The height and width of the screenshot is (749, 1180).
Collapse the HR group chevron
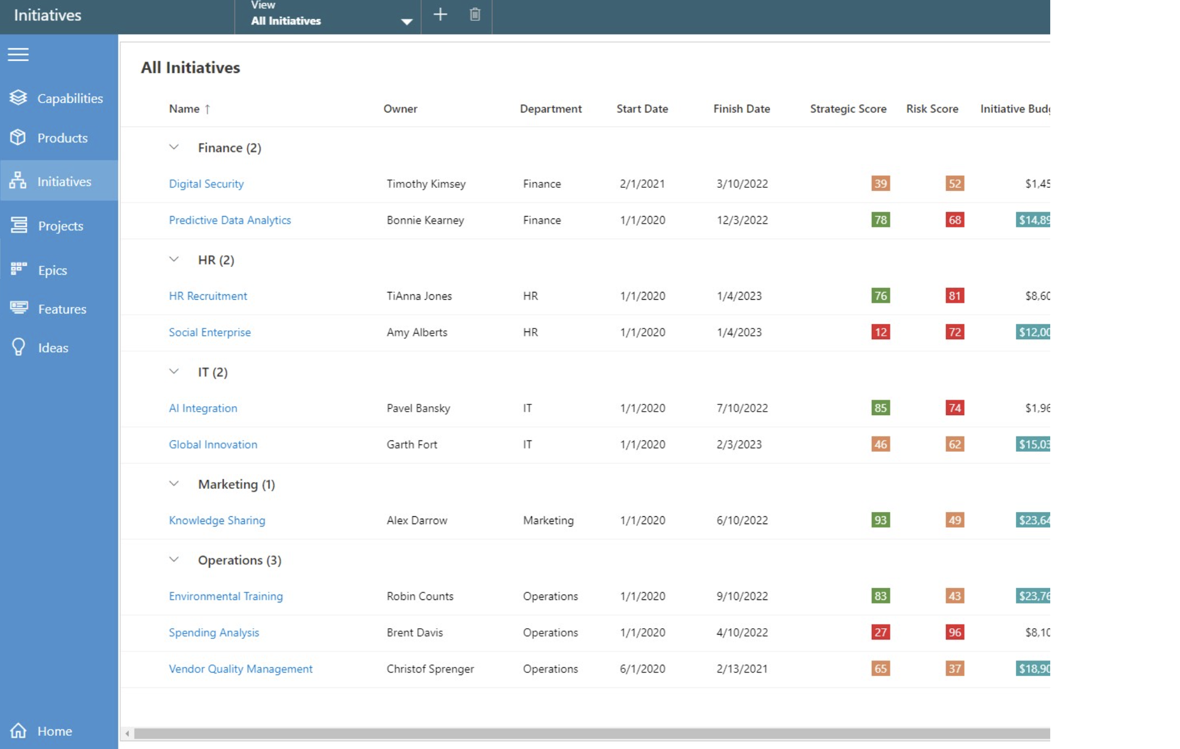click(x=174, y=259)
